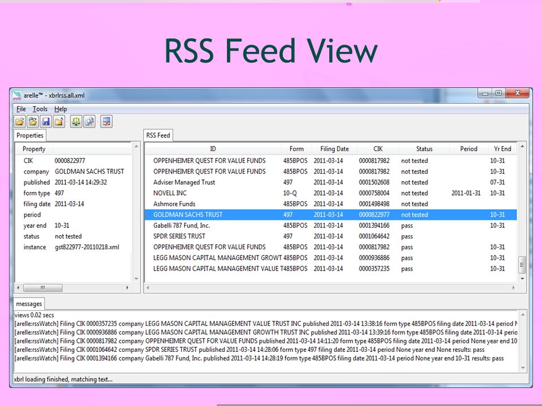
Task: Click RSS Feed scroll up arrow
Action: pyautogui.click(x=522, y=147)
